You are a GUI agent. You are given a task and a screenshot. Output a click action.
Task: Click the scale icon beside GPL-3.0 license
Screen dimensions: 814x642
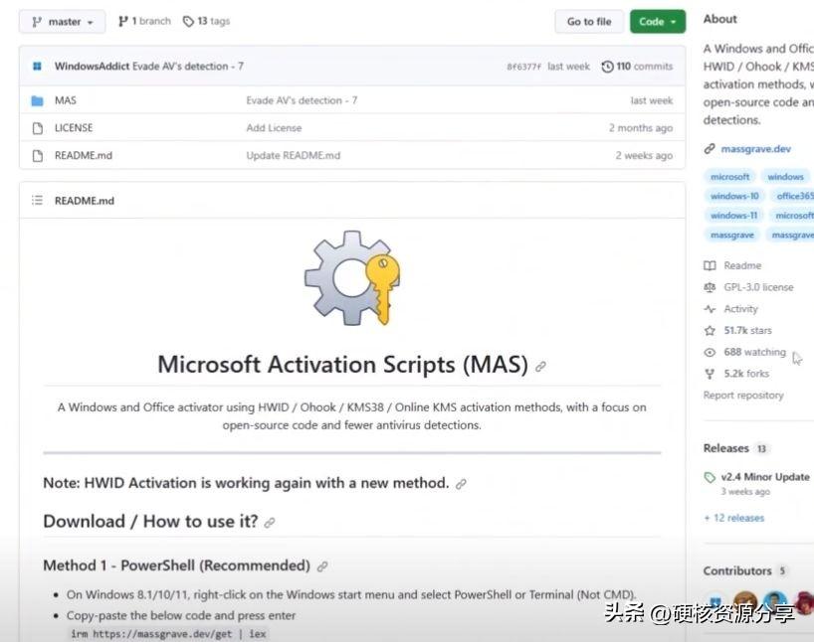[x=710, y=287]
